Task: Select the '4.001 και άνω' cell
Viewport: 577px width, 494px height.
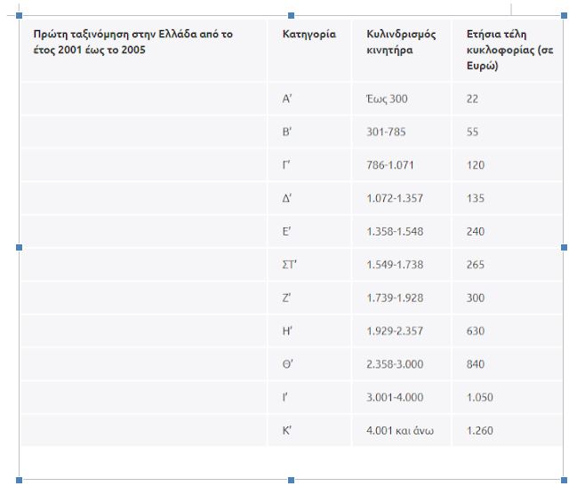Action: (x=399, y=431)
